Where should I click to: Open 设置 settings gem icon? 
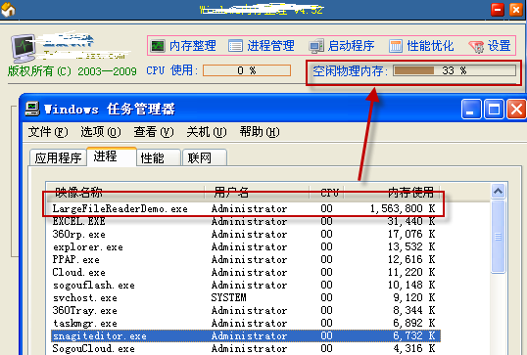pyautogui.click(x=477, y=46)
